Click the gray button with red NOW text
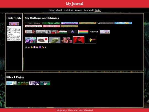149x112 pixels. pyautogui.click(x=51, y=32)
